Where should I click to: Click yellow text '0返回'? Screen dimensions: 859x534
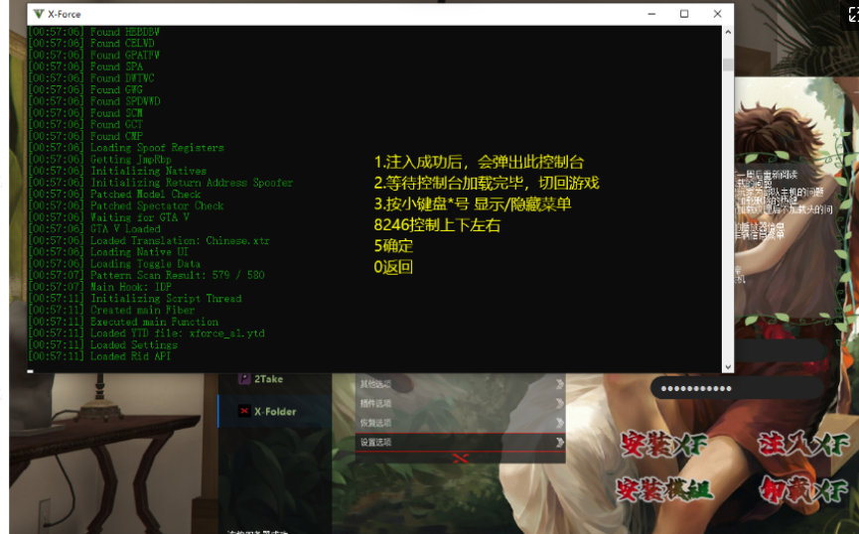393,267
